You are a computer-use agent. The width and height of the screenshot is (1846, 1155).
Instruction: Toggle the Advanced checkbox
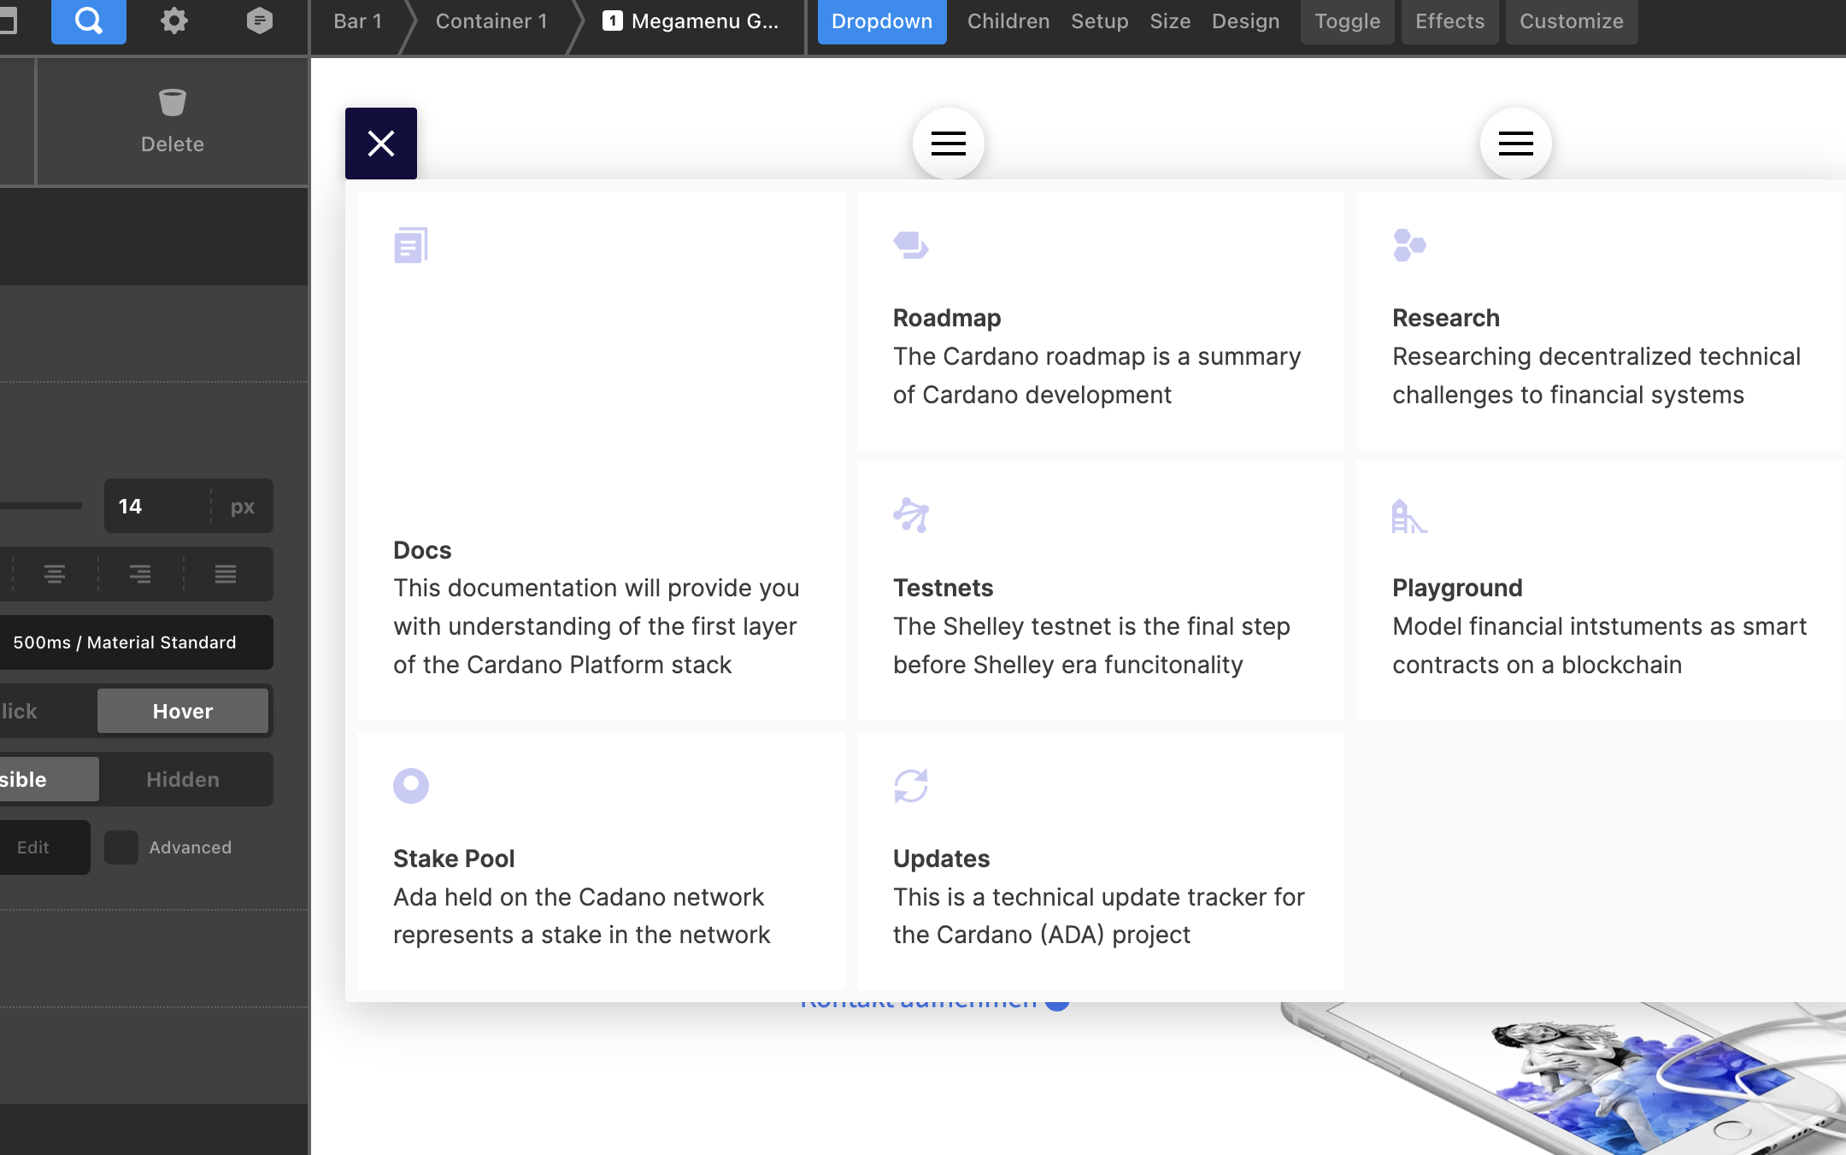point(121,847)
